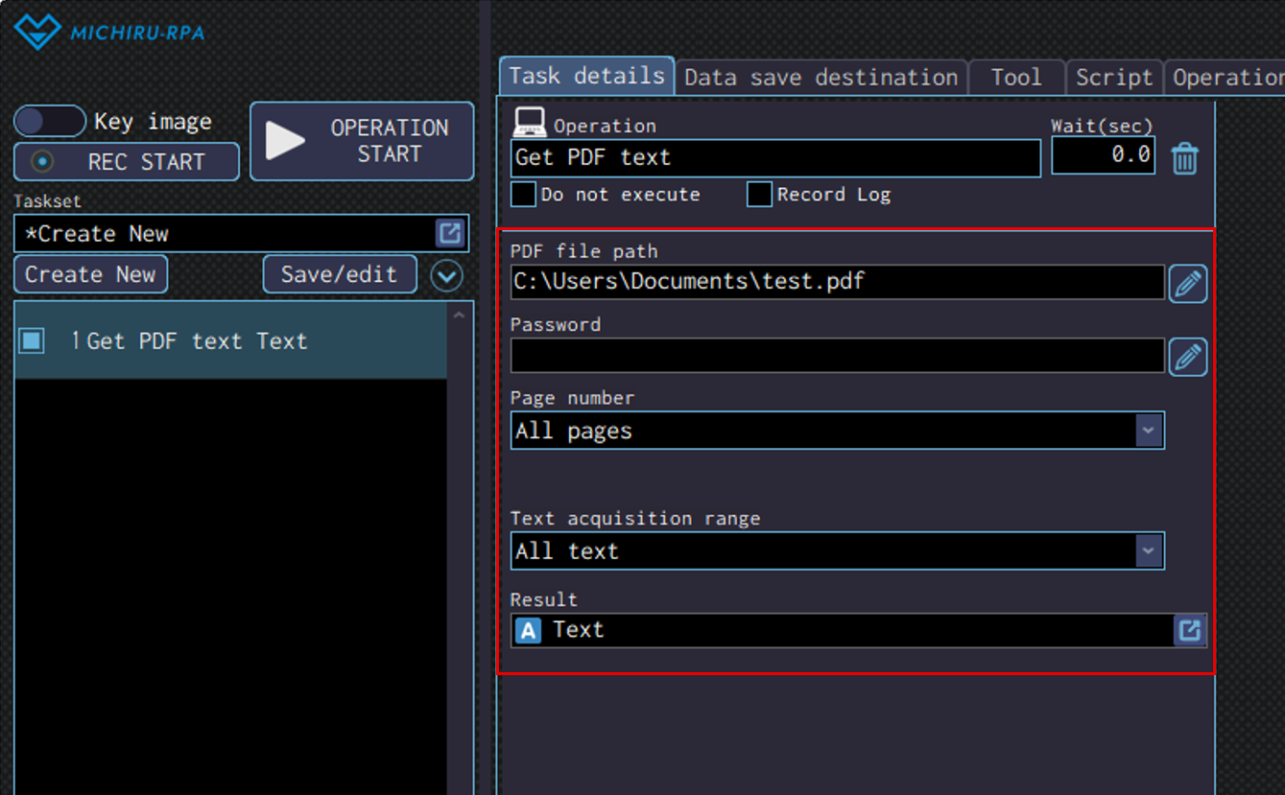Open the Script tab
1285x795 pixels.
click(x=1113, y=78)
